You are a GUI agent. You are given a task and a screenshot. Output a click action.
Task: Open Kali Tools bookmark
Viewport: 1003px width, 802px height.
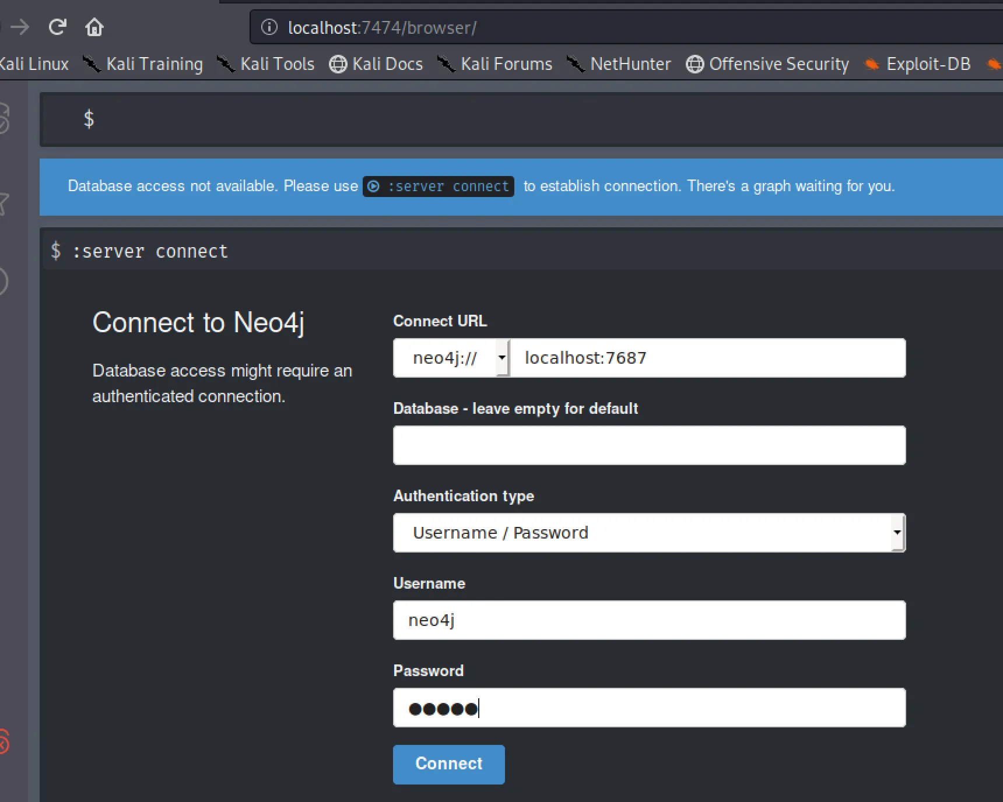(x=266, y=64)
